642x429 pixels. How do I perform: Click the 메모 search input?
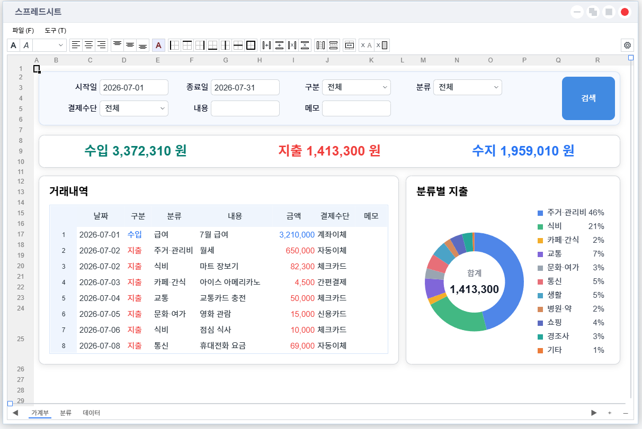pos(356,108)
